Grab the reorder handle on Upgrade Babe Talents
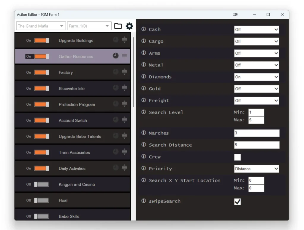The height and width of the screenshot is (230, 304). tap(124, 136)
